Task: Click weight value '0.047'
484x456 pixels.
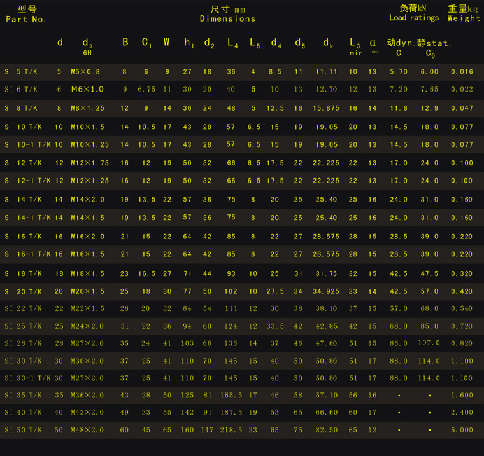Action: pyautogui.click(x=462, y=108)
